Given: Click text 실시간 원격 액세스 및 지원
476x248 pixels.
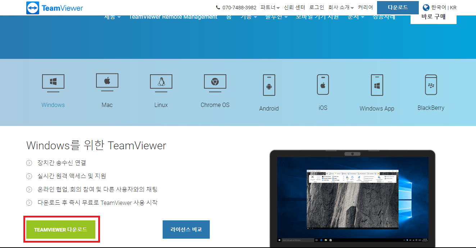Looking at the screenshot, I should tap(72, 176).
